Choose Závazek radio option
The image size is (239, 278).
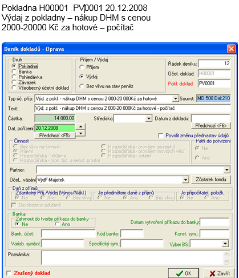tap(14, 82)
